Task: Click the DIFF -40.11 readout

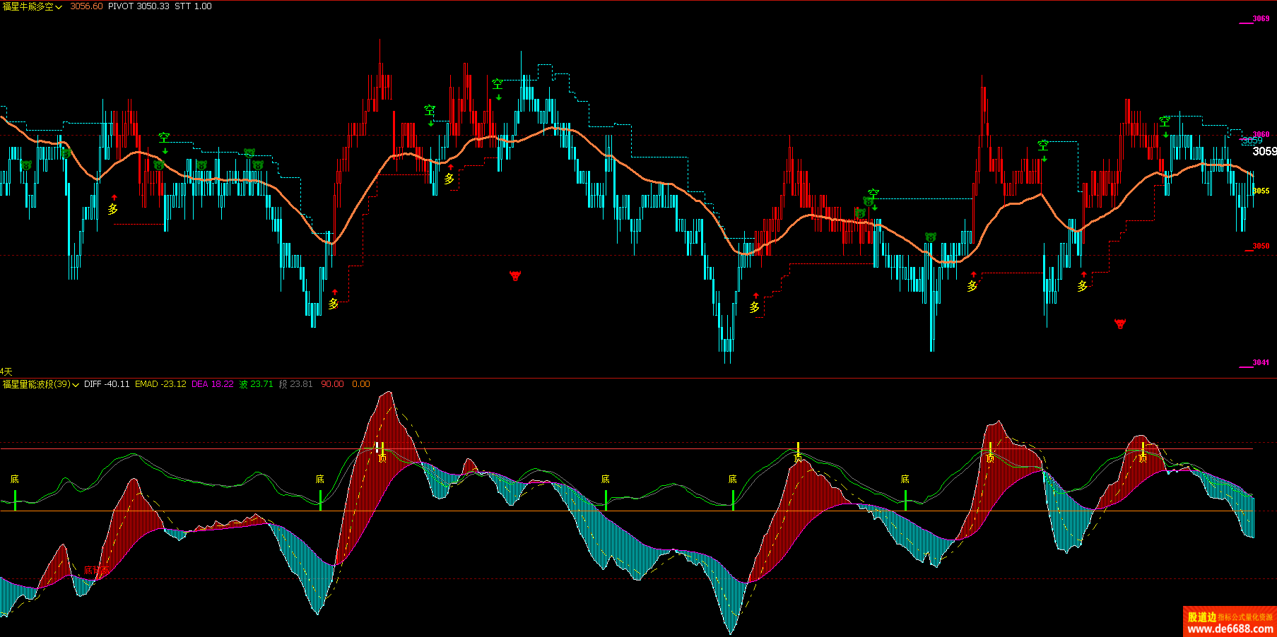Action: [x=107, y=384]
